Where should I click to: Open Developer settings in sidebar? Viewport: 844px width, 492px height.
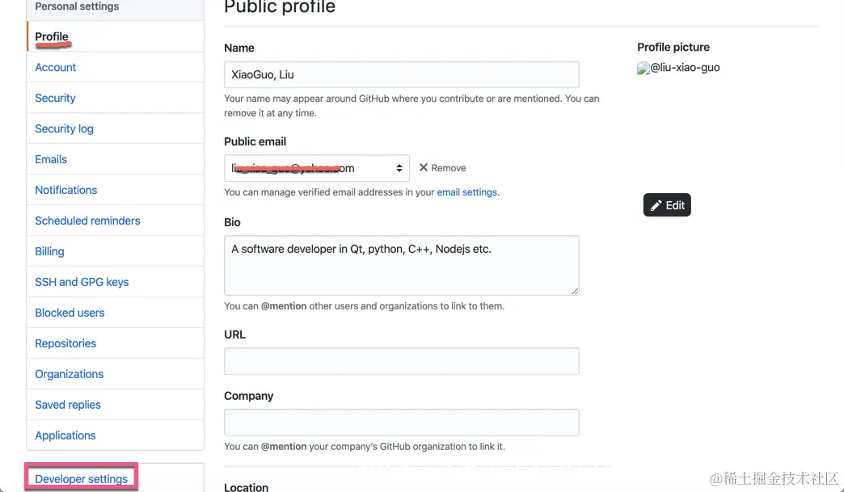tap(82, 479)
